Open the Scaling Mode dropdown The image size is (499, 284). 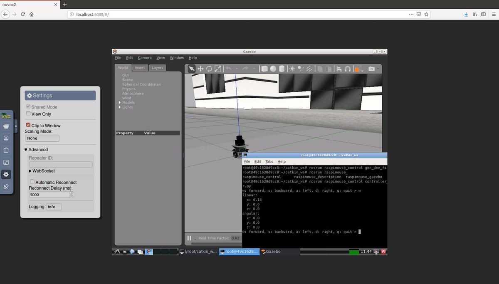pos(42,138)
